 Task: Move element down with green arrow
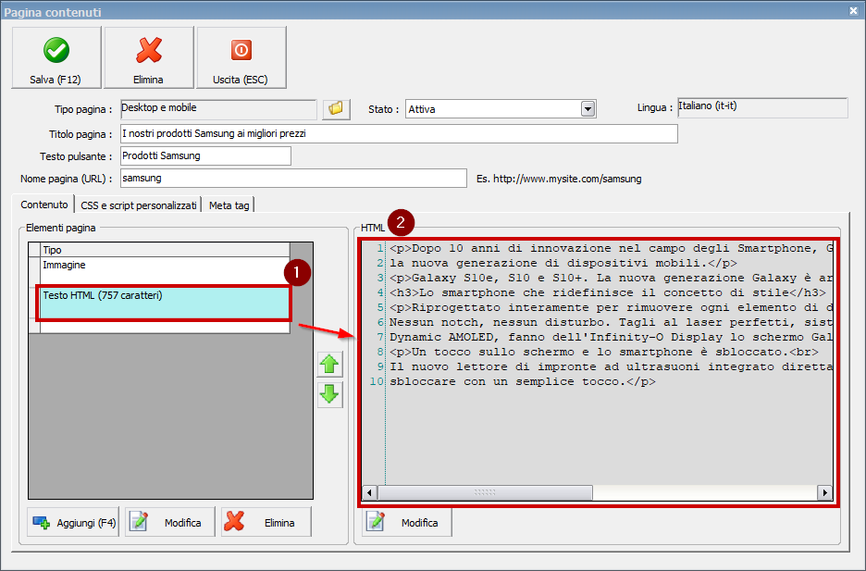pyautogui.click(x=329, y=395)
